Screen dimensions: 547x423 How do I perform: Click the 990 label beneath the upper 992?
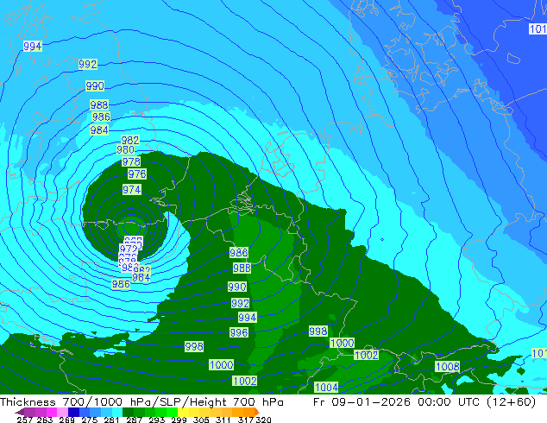pyautogui.click(x=95, y=85)
